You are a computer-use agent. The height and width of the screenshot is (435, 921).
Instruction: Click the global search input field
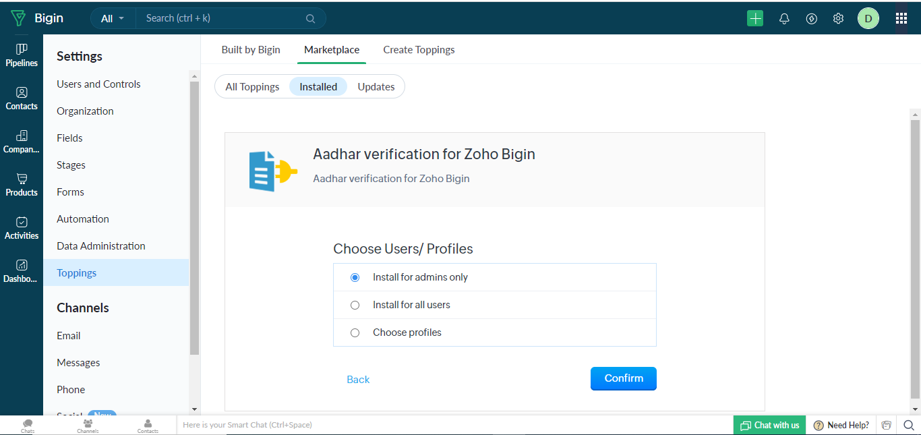tap(222, 19)
